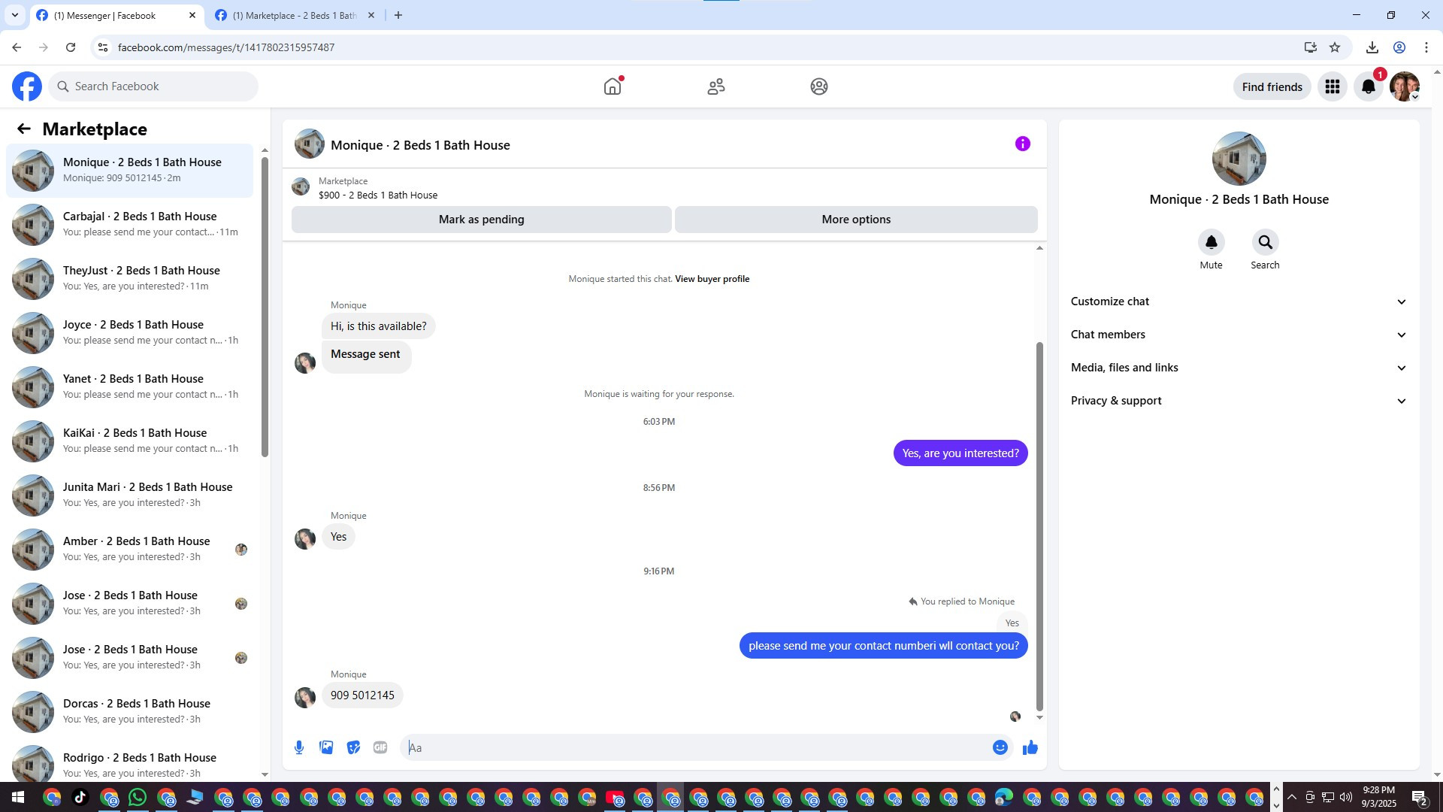Search in conversation using magnifier icon

click(1266, 242)
